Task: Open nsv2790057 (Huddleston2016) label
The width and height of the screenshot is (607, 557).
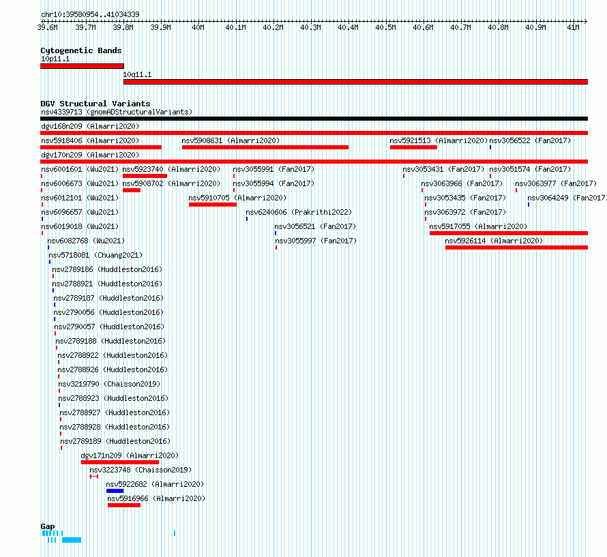Action: (109, 327)
